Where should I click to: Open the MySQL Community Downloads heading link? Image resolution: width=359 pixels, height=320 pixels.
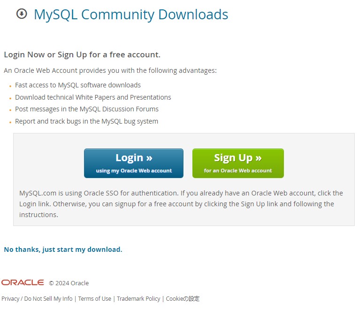pyautogui.click(x=131, y=15)
